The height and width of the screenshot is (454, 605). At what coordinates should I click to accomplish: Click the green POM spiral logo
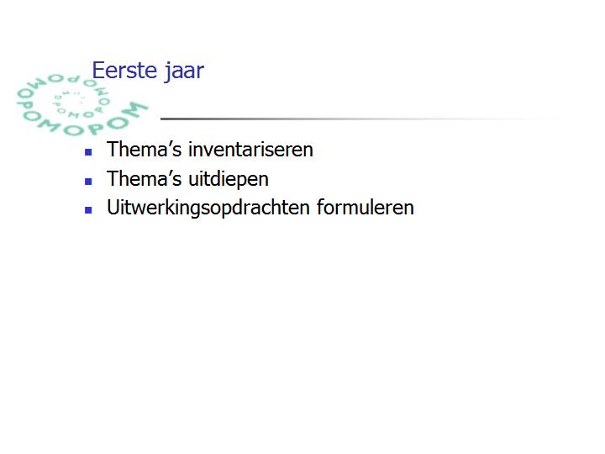82,104
